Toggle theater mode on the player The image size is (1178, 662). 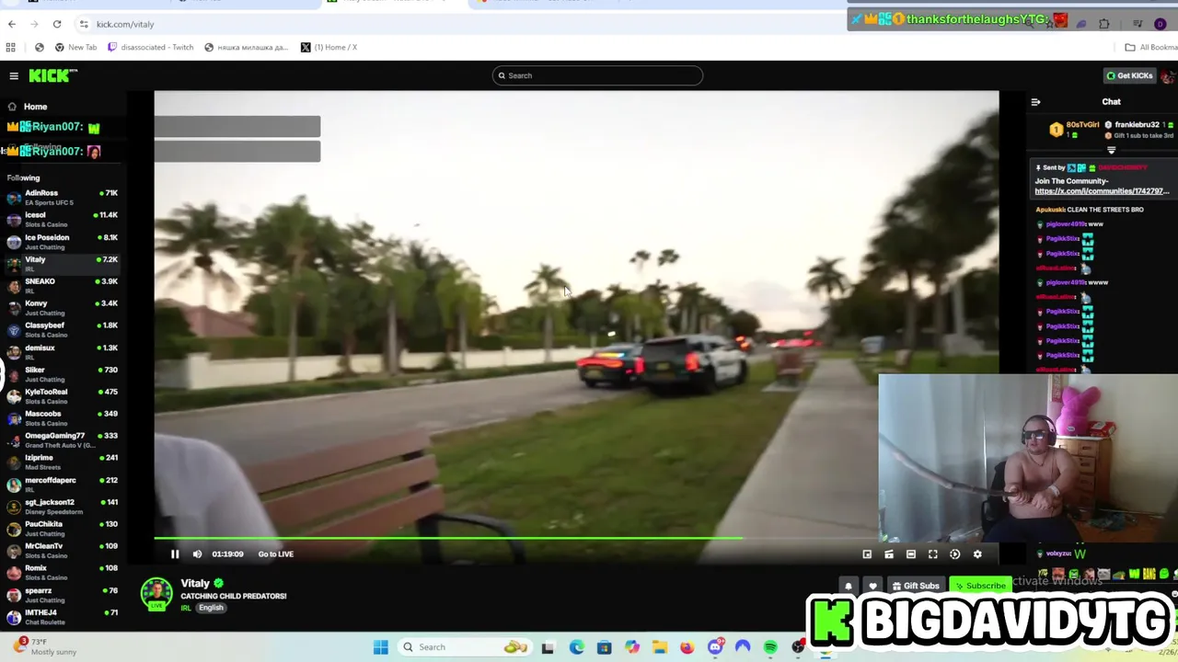tap(911, 554)
